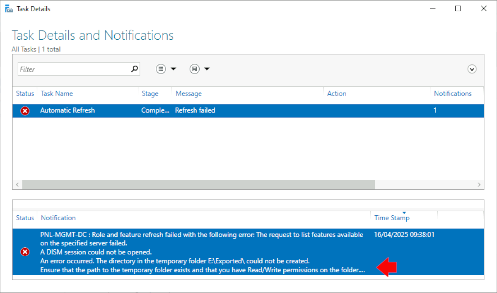Click the Status header in tasks list
The width and height of the screenshot is (497, 293).
25,93
